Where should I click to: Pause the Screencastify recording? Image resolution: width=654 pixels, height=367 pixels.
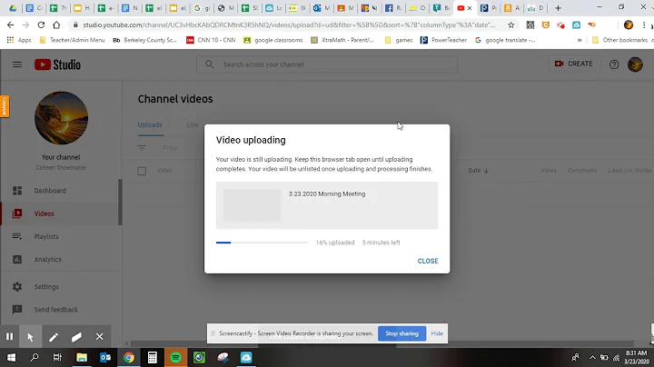click(10, 336)
